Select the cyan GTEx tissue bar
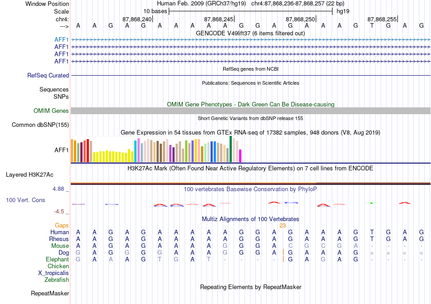The image size is (431, 304). pyautogui.click(x=135, y=151)
